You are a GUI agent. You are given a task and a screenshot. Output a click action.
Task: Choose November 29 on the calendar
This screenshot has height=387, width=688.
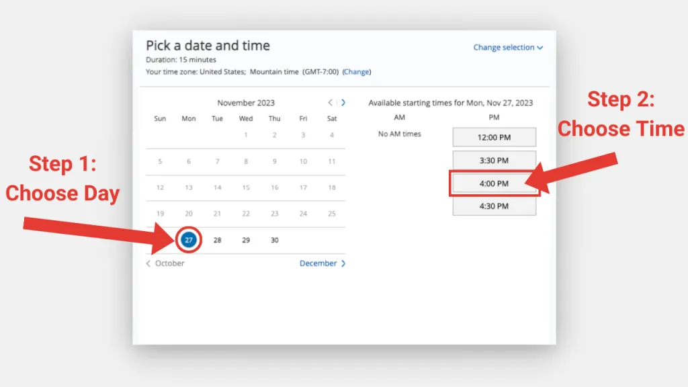(x=246, y=241)
